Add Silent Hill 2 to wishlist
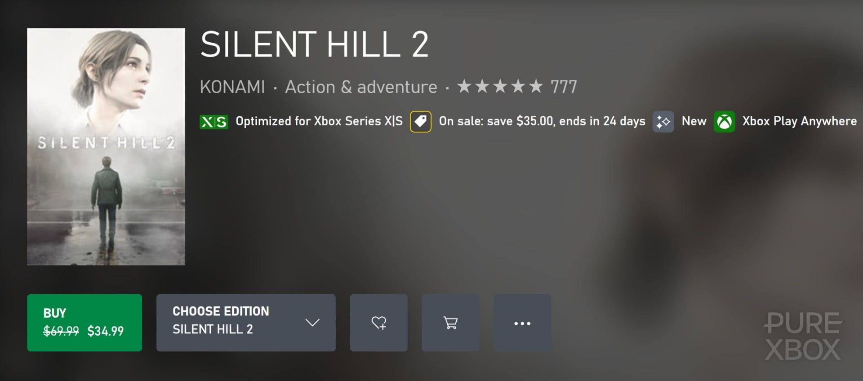This screenshot has height=381, width=863. tap(378, 323)
